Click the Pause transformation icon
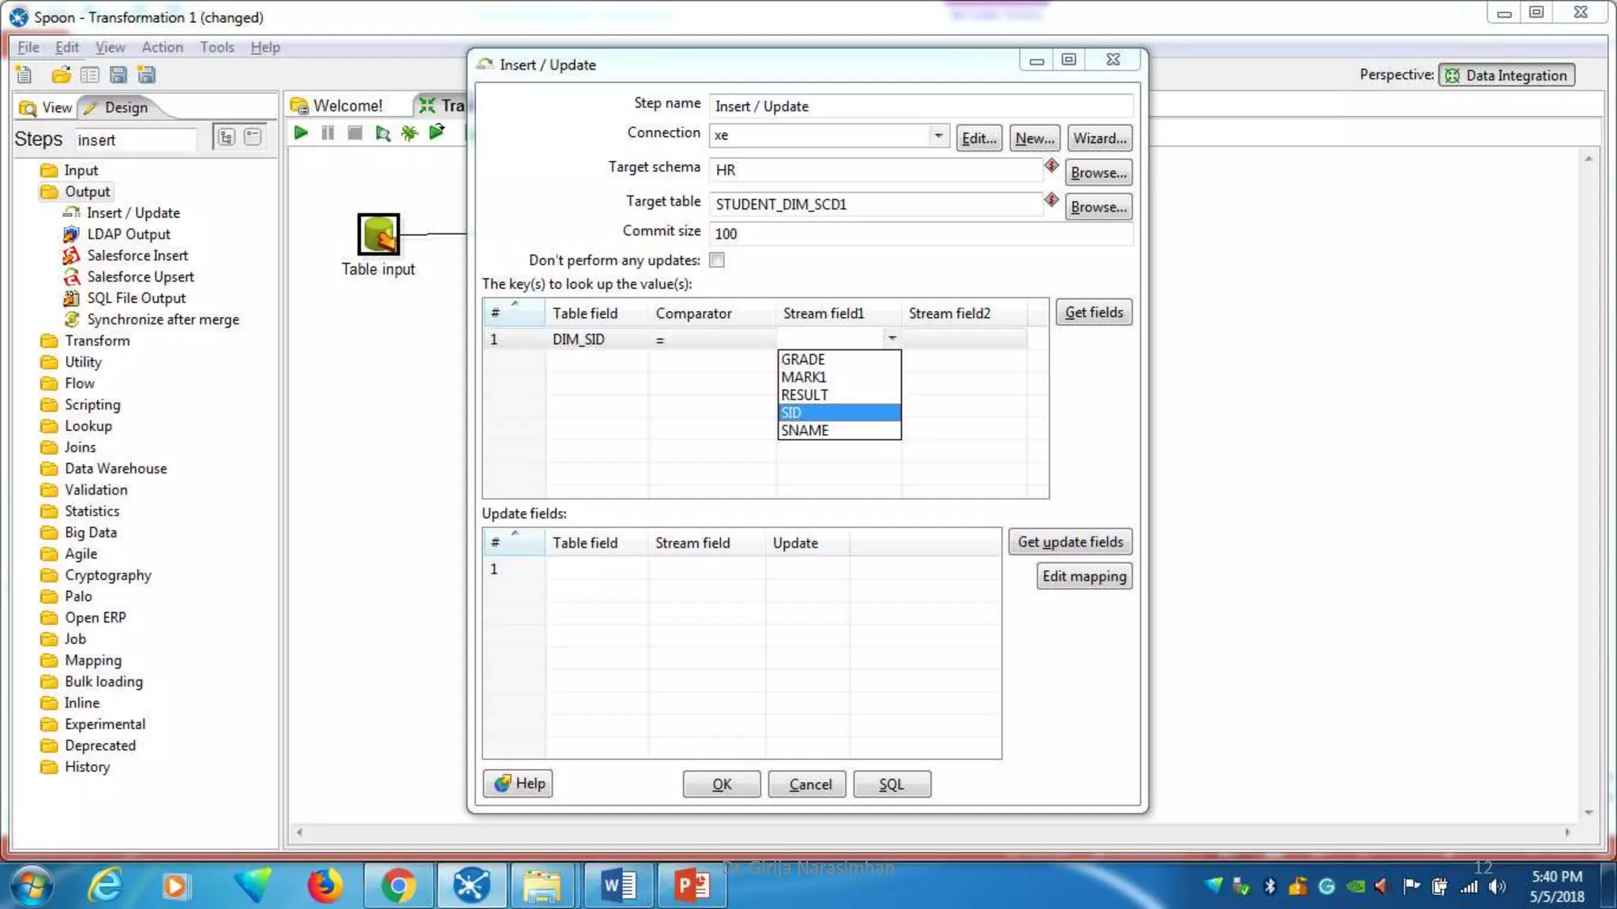 coord(328,133)
